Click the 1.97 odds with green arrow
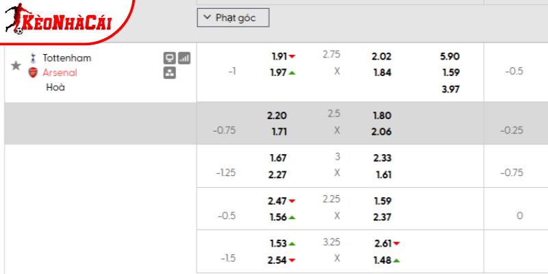Viewport: 548px width, 274px height. (280, 73)
